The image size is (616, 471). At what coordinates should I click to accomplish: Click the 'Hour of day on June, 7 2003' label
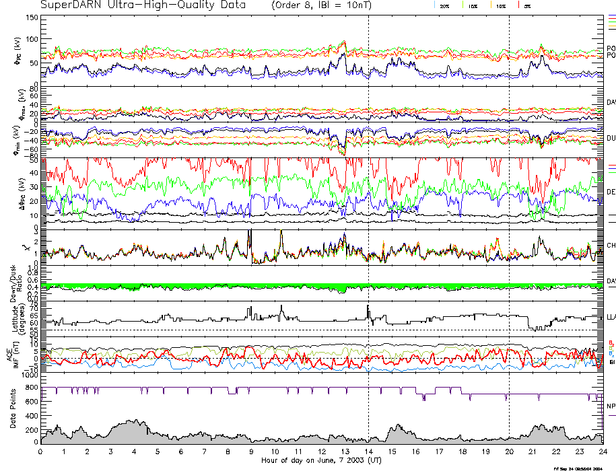[x=320, y=461]
